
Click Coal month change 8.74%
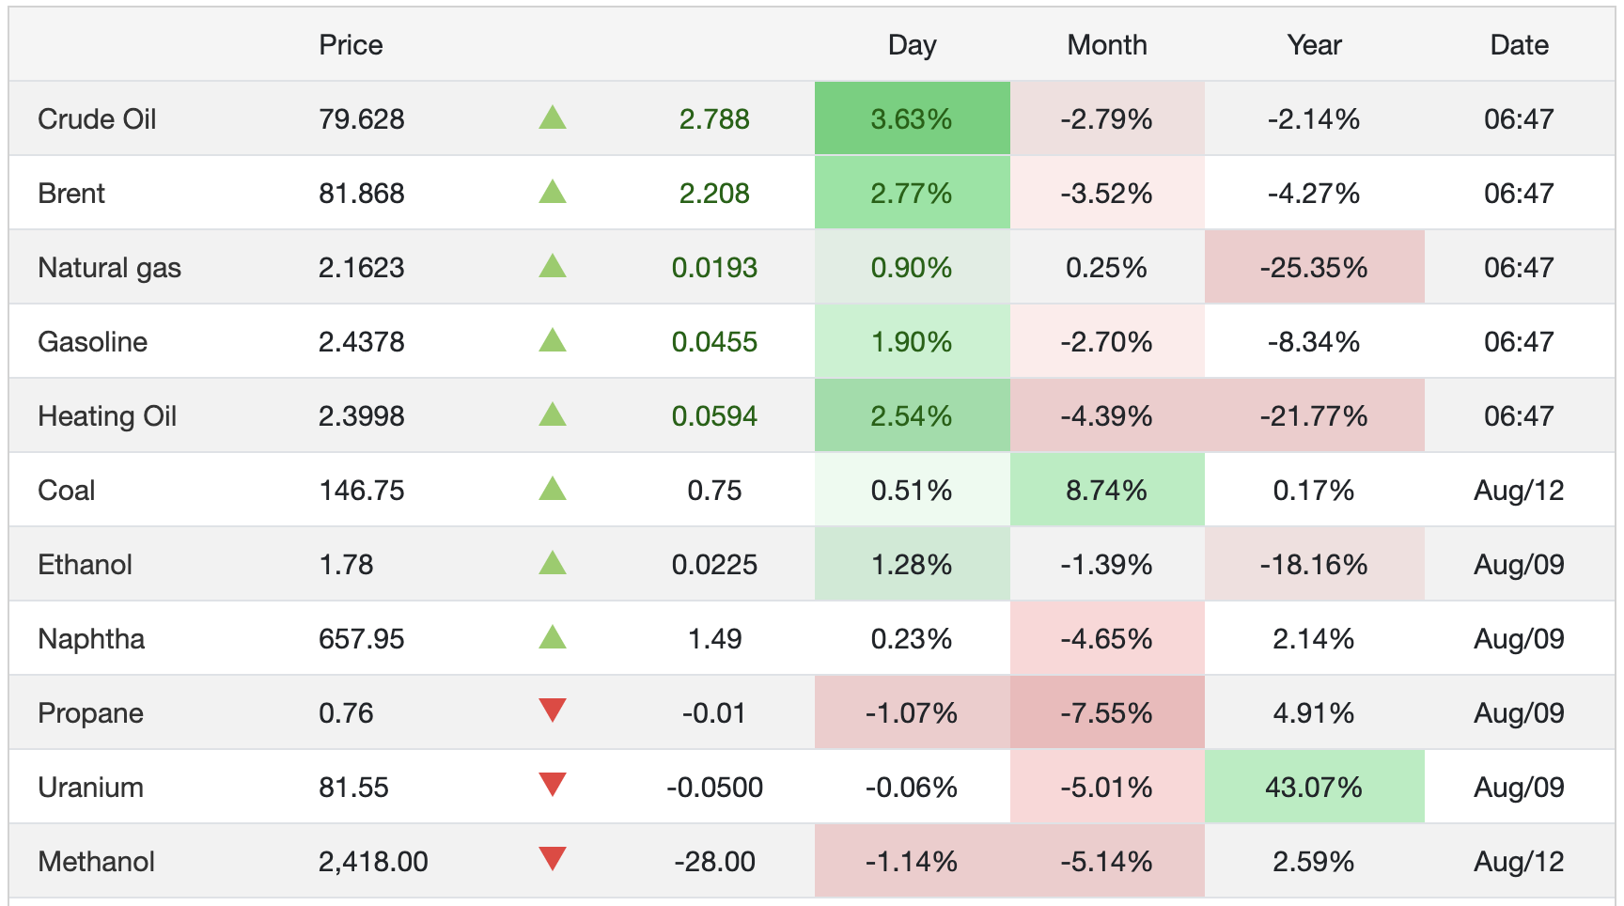(x=1107, y=491)
